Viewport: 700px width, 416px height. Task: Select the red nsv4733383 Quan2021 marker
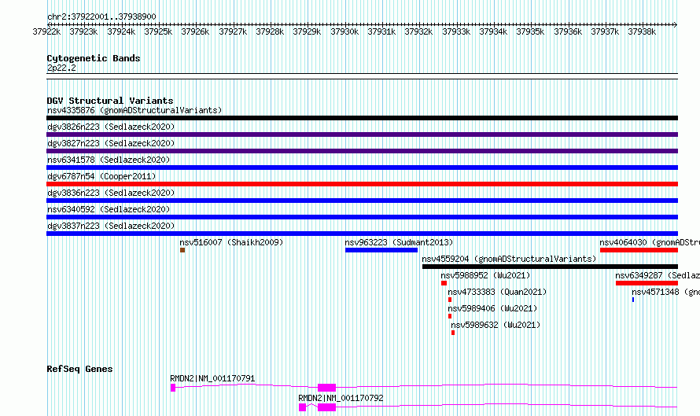(x=450, y=300)
